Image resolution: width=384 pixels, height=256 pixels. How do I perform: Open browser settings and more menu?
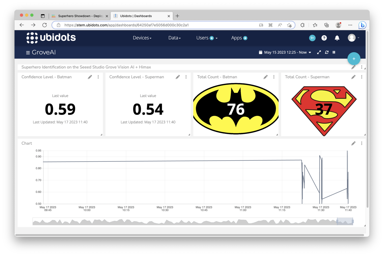pyautogui.click(x=350, y=25)
